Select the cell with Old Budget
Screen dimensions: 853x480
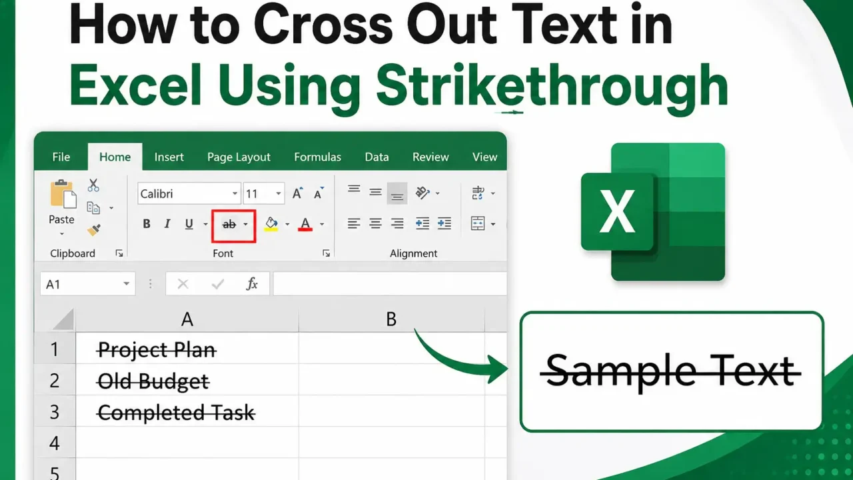(187, 381)
